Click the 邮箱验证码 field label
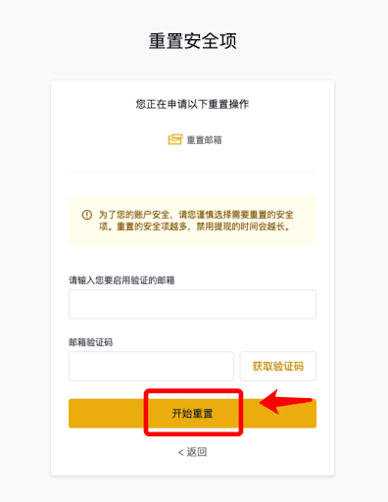This screenshot has width=388, height=502. tap(90, 342)
